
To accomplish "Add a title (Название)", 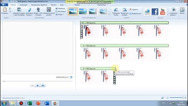I will pos(60,9).
